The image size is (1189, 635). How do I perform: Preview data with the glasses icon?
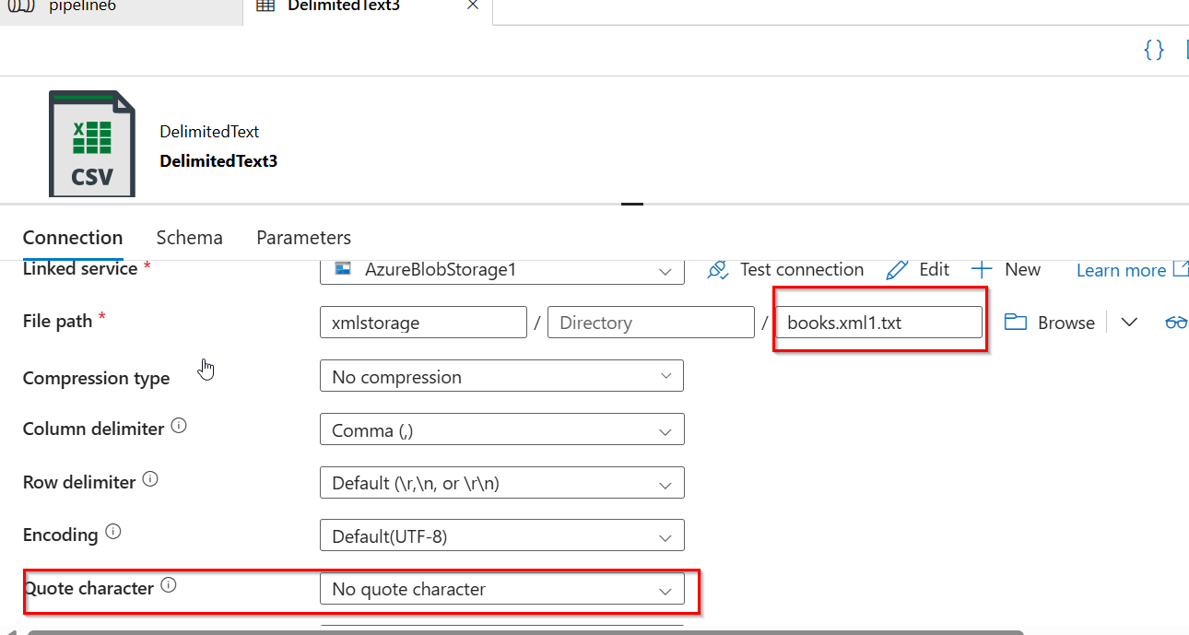pos(1177,322)
